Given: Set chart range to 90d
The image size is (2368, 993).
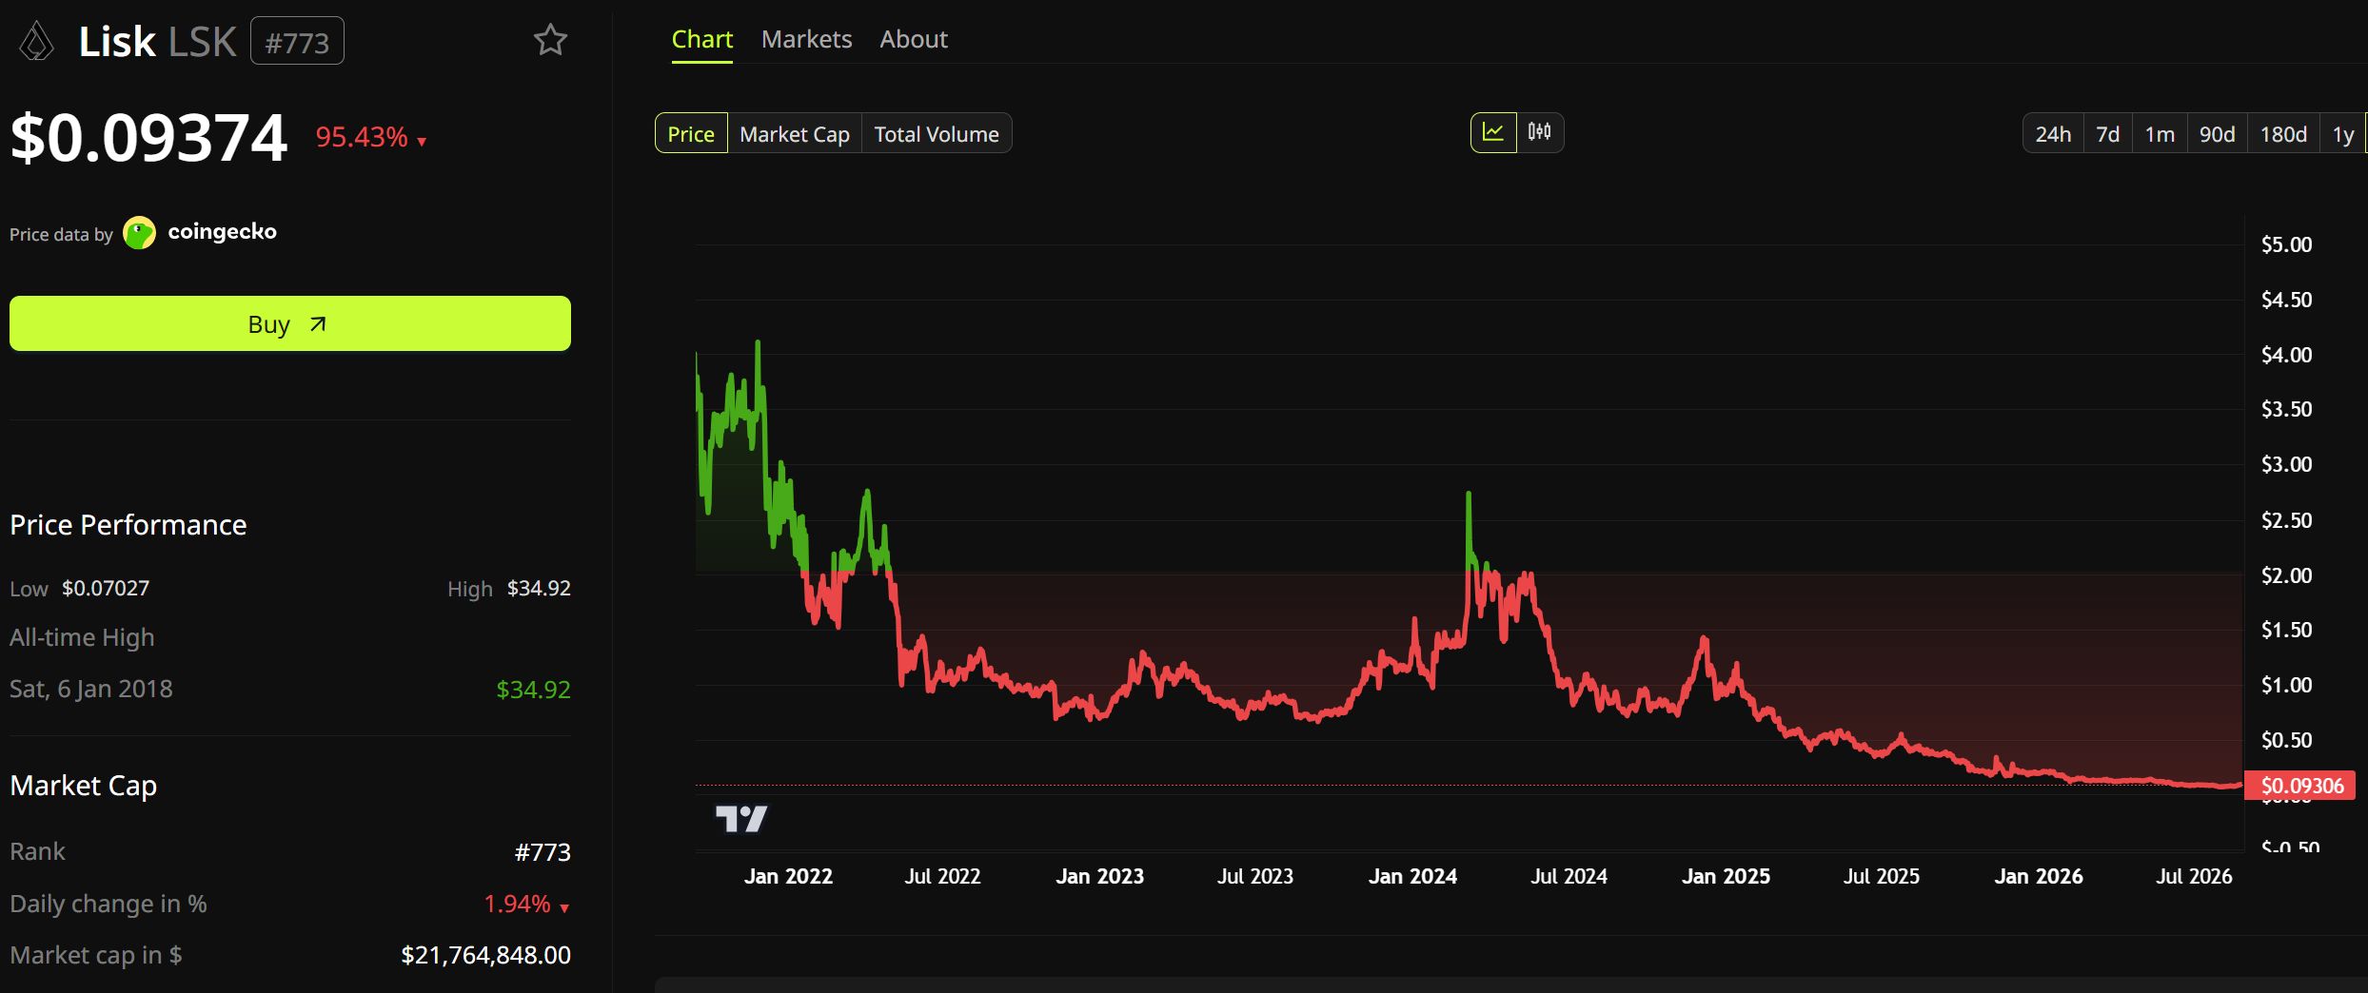Looking at the screenshot, I should click(x=2218, y=134).
